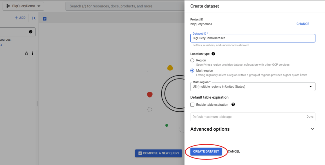Click the Location type help icon
The width and height of the screenshot is (325, 165).
pyautogui.click(x=213, y=54)
